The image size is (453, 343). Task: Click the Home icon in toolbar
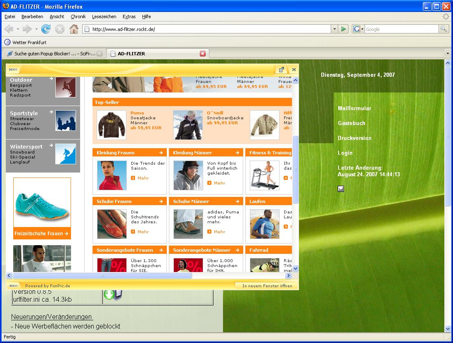tap(74, 29)
